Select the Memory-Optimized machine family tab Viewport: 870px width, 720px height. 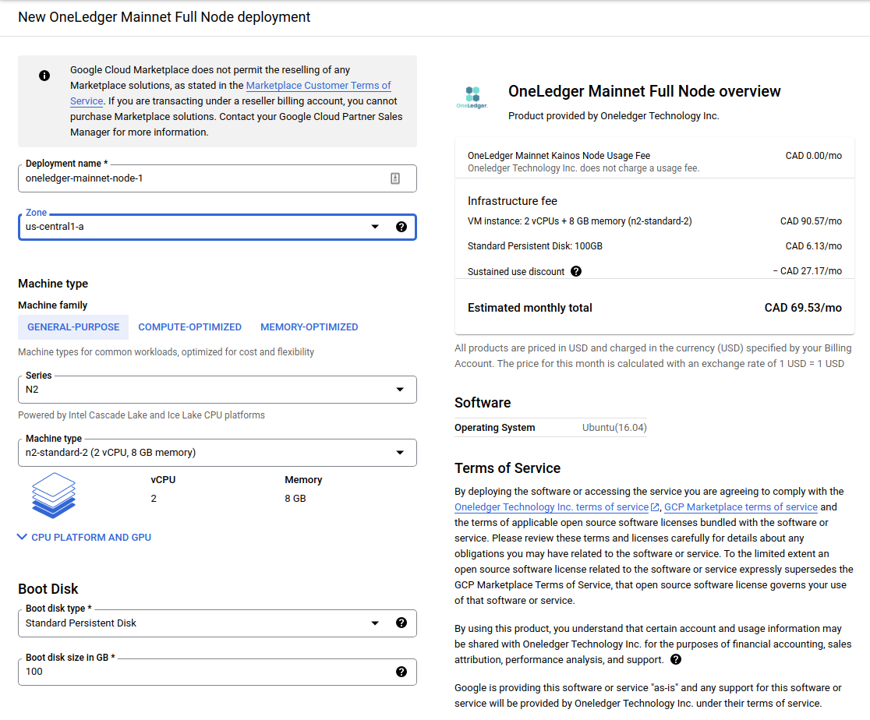coord(309,327)
